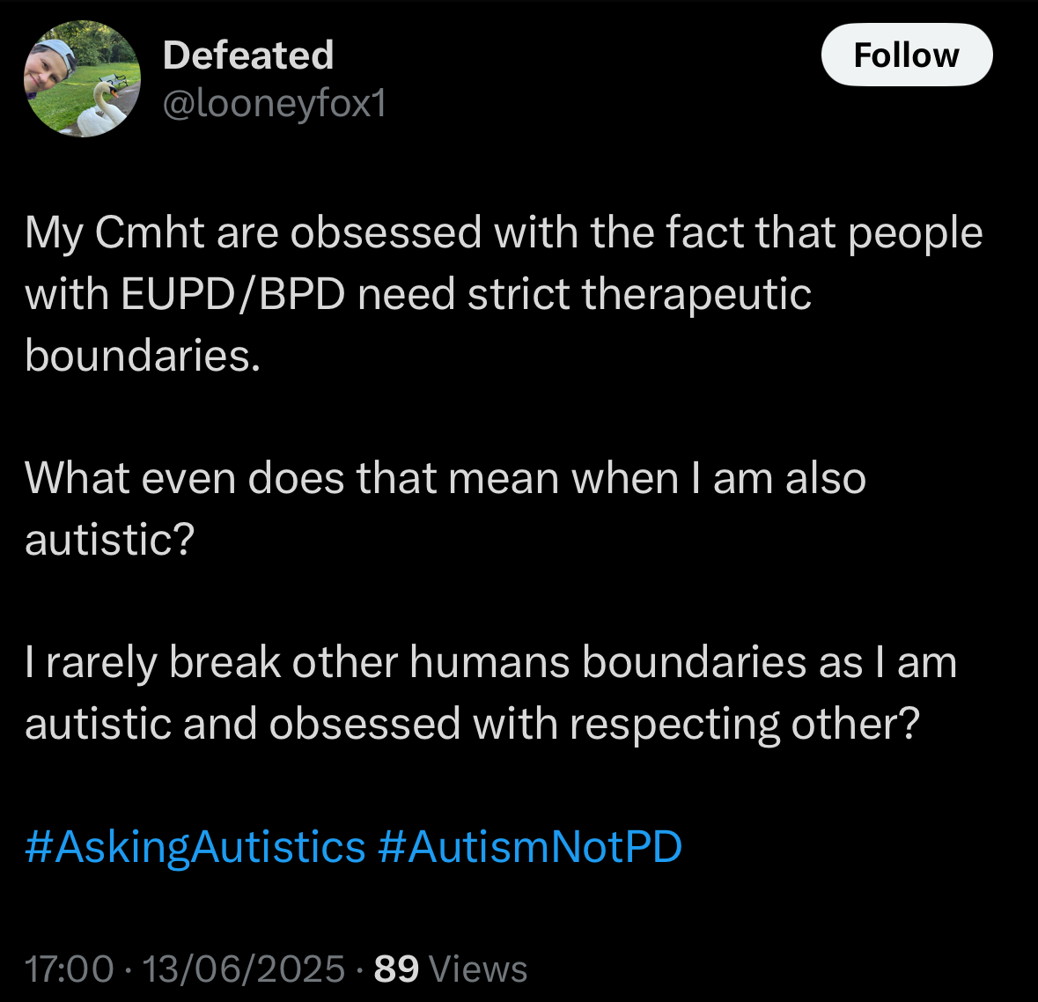Click the word obsessed in first line
Viewport: 1038px width, 1002px height.
tap(386, 232)
